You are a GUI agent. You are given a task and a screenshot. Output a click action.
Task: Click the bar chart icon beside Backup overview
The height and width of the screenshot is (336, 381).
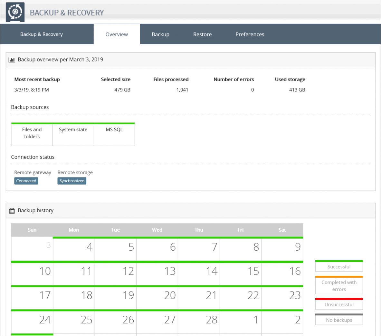12,60
